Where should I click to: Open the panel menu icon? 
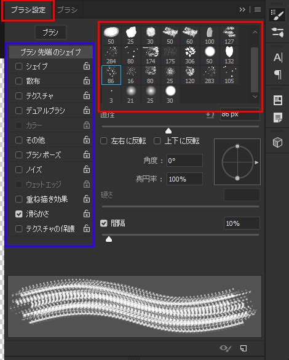point(258,10)
